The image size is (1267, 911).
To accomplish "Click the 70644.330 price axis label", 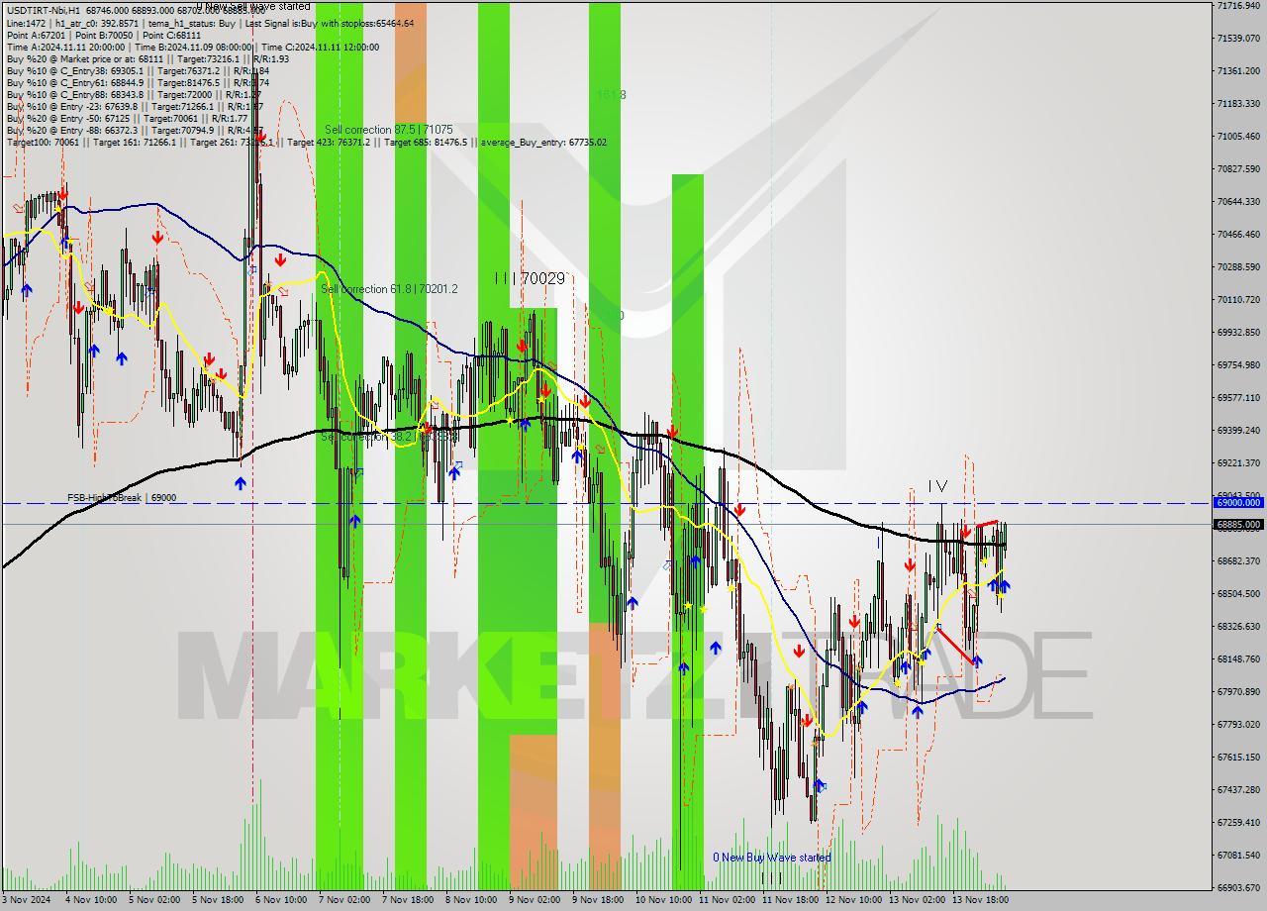I will (x=1238, y=202).
